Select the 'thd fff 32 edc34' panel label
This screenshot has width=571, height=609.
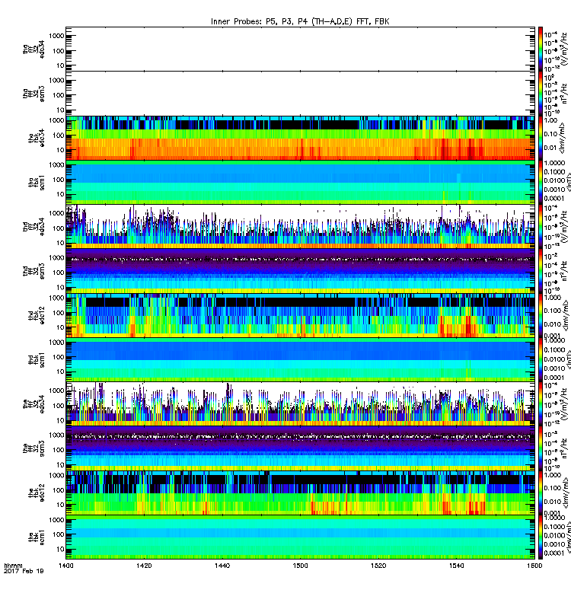click(x=33, y=226)
